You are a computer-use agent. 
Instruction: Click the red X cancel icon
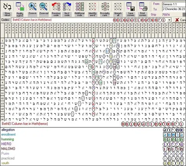pyautogui.click(x=177, y=20)
